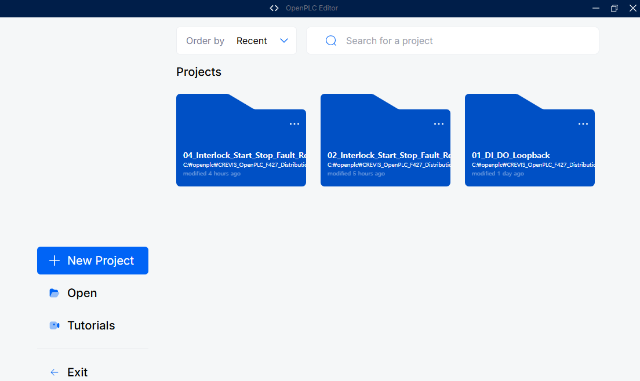Screen dimensions: 640x381
Task: Minimize the OpenPLC Editor window
Action: (x=596, y=8)
